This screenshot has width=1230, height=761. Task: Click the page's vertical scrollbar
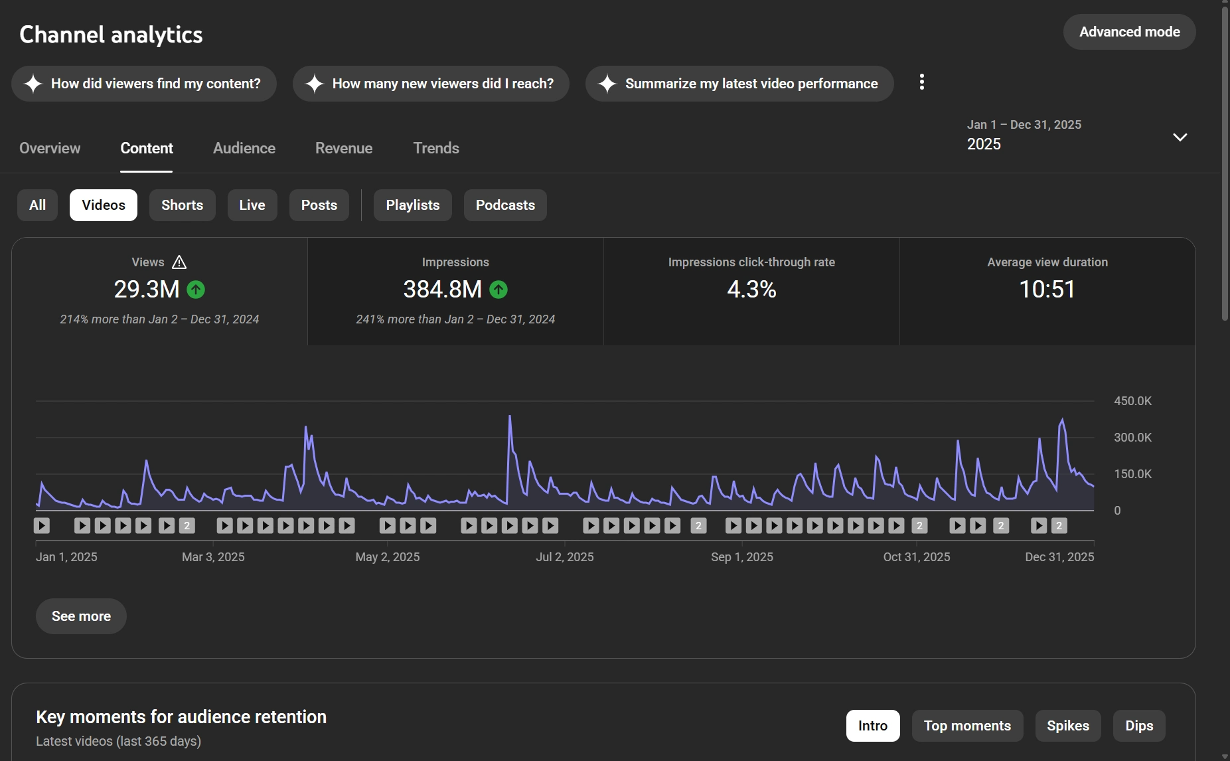pyautogui.click(x=1225, y=166)
